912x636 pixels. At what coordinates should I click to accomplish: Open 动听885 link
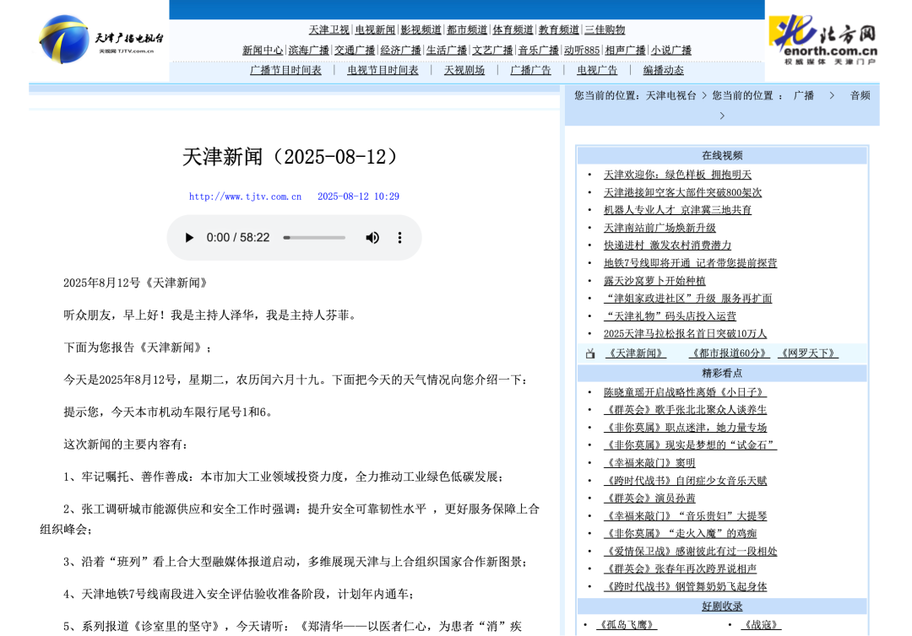[x=582, y=51]
